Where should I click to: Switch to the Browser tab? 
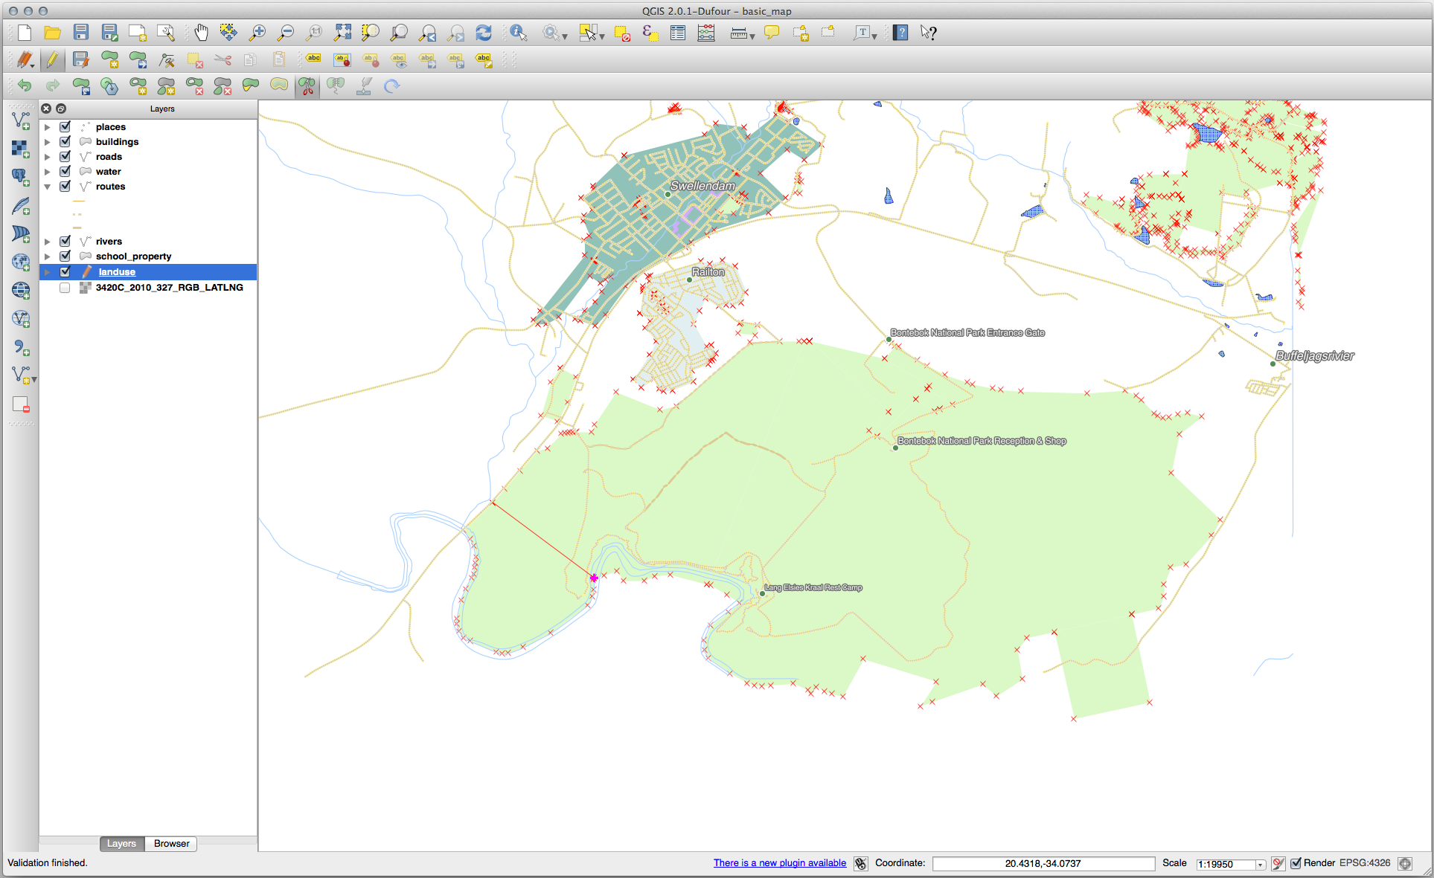pyautogui.click(x=170, y=843)
